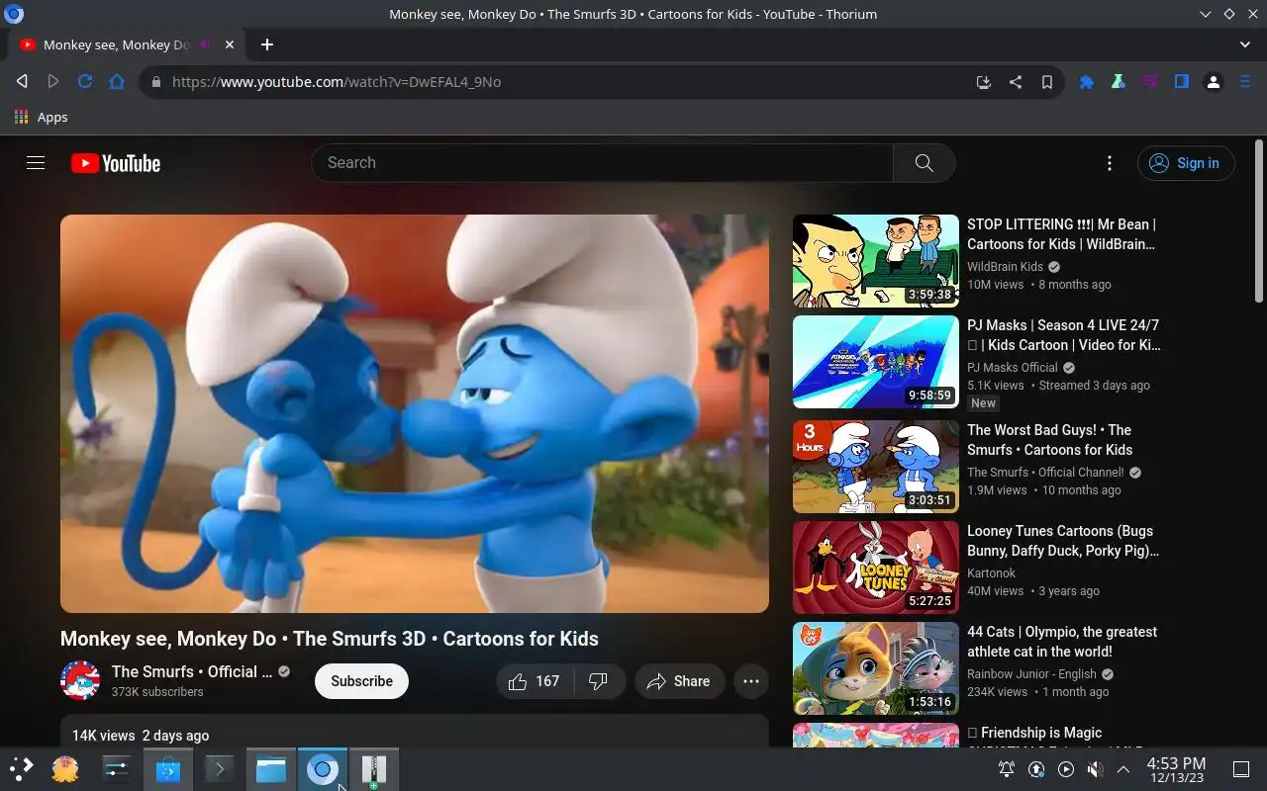1267x791 pixels.
Task: Open notifications bell in system tray
Action: (1007, 769)
